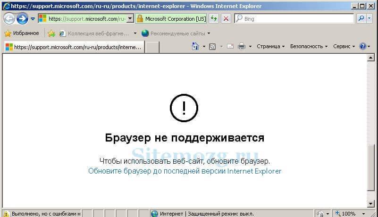Click the Read mail envelope icon
The width and height of the screenshot is (378, 217).
[x=230, y=46]
